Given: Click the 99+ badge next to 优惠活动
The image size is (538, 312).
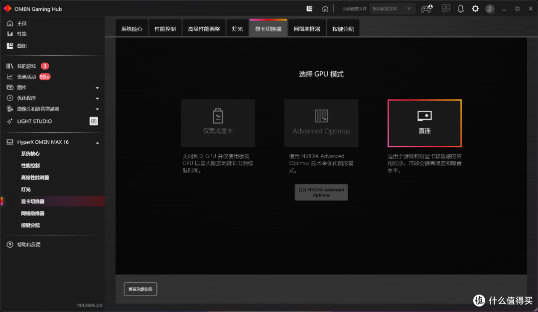Looking at the screenshot, I should click(45, 77).
